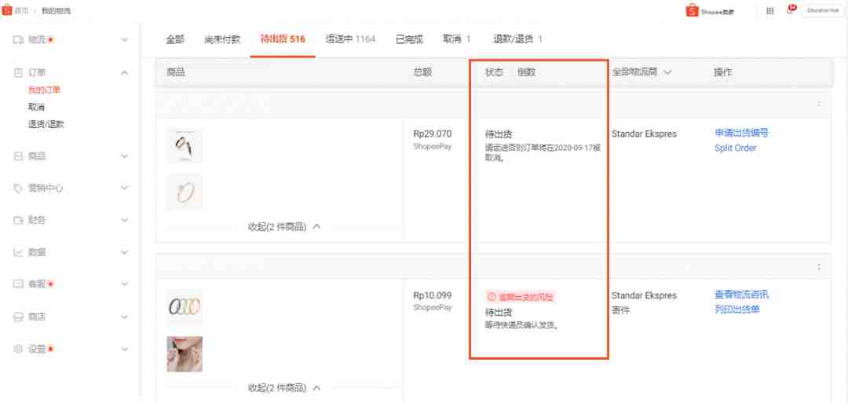This screenshot has width=848, height=403.
Task: Click the Education Hub button
Action: (x=823, y=11)
